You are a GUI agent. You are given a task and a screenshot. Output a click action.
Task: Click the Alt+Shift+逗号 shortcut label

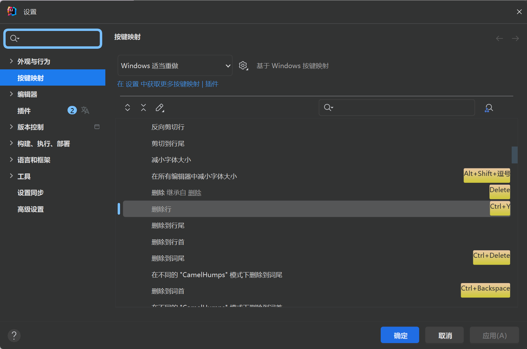(487, 175)
